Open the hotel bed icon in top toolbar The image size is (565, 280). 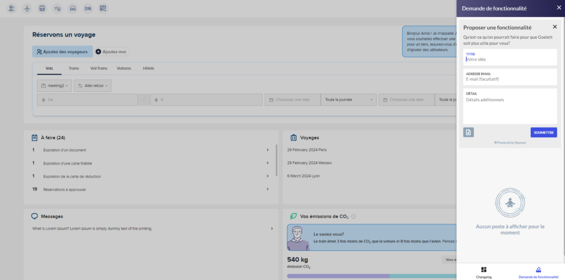88,8
